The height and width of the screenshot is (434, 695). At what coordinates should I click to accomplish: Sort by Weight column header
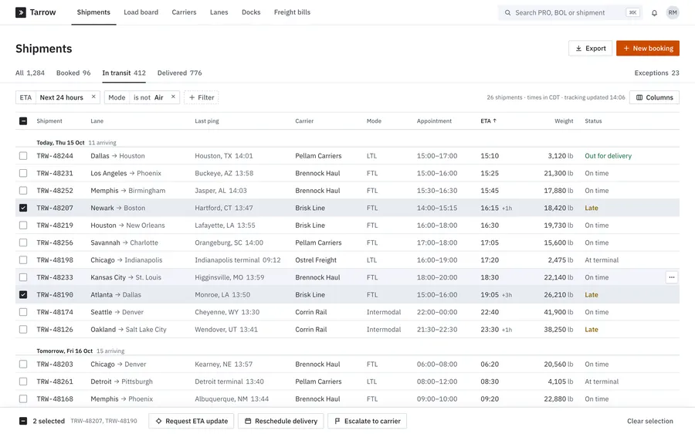[x=564, y=121]
